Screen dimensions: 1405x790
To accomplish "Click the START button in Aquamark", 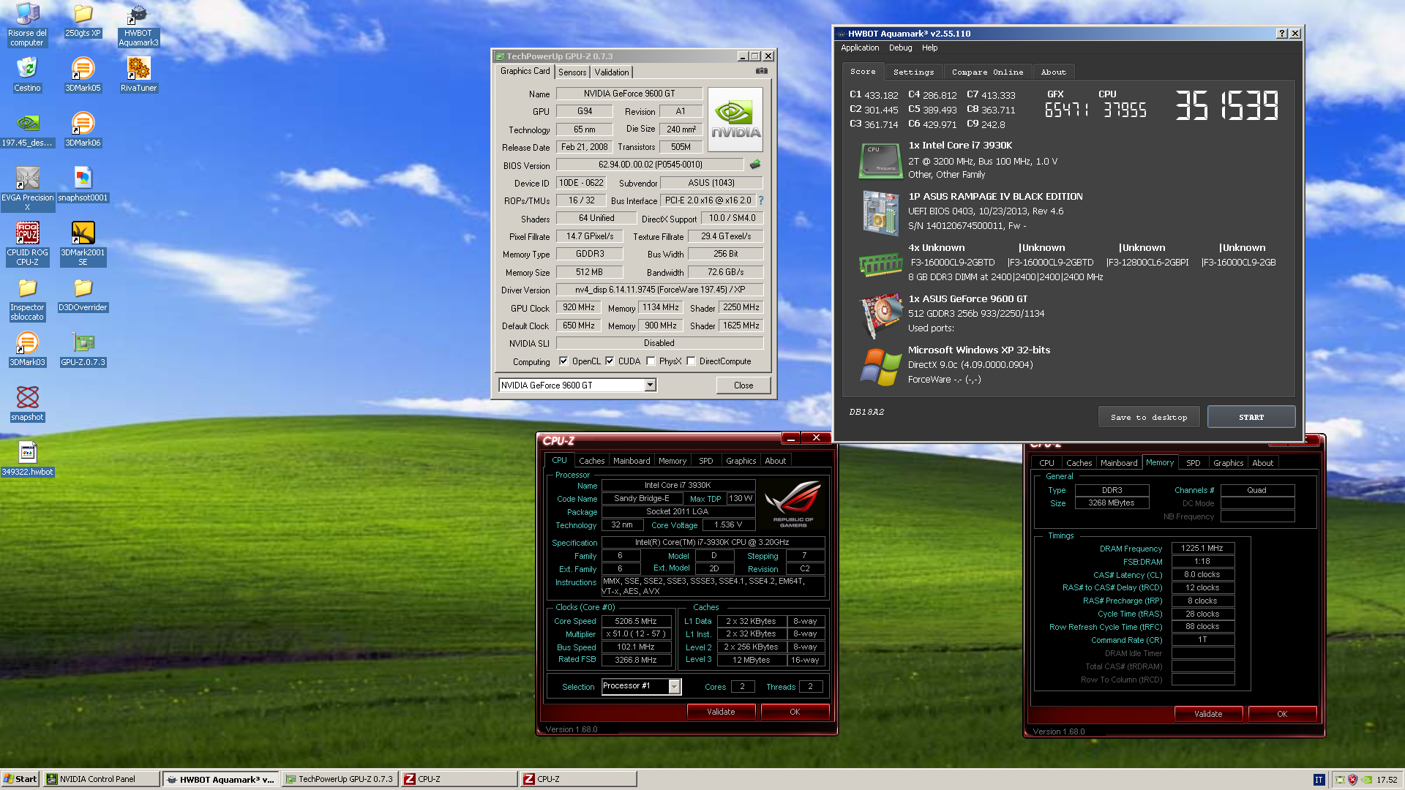I will [x=1251, y=417].
